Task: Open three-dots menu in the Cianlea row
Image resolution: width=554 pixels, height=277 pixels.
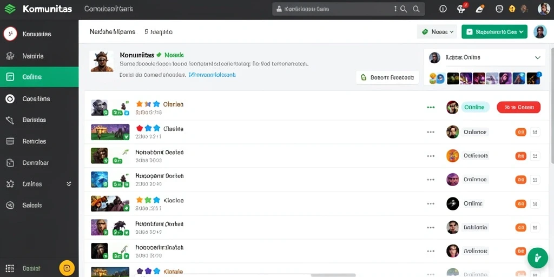Action: tap(431, 108)
